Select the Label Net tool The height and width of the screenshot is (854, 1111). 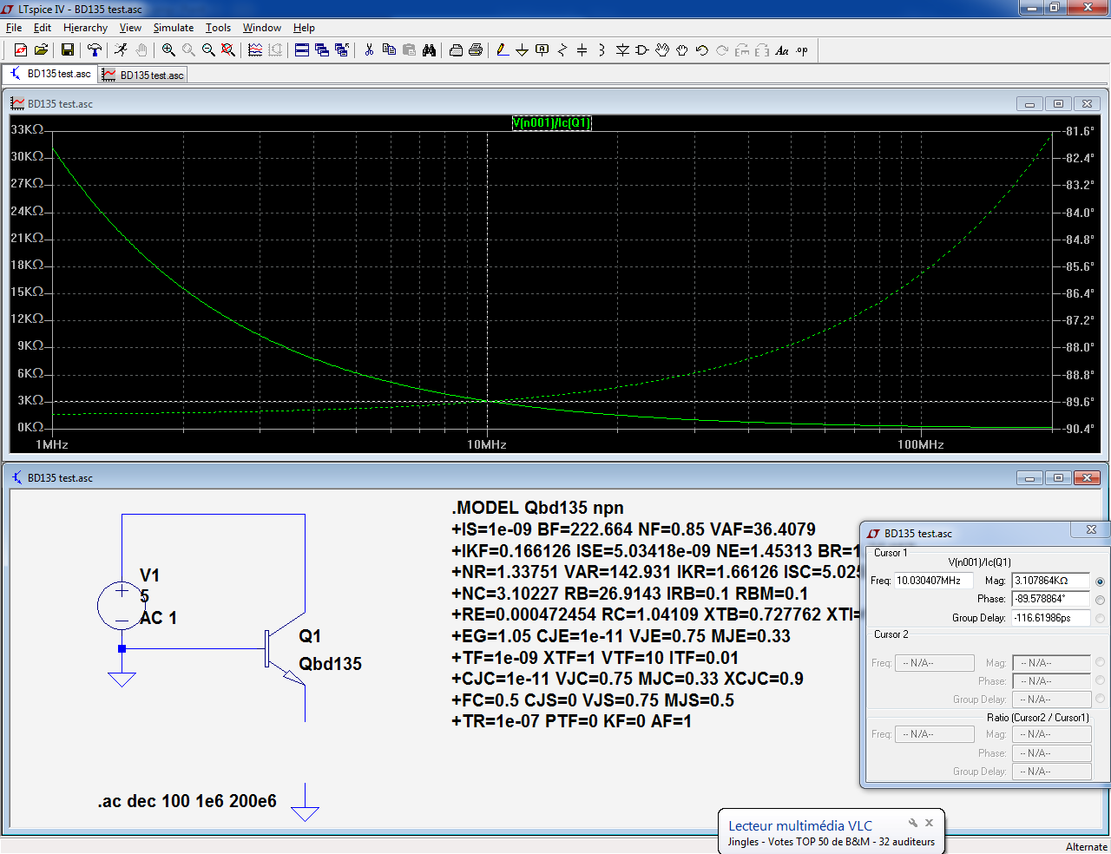click(542, 50)
